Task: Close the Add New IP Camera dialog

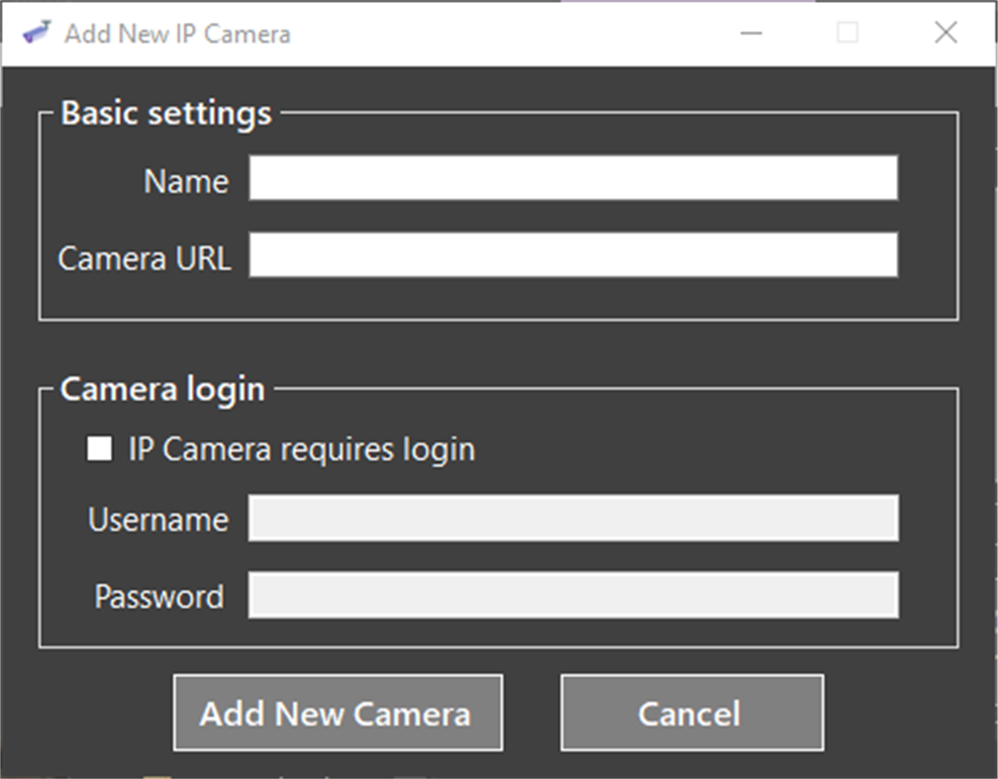Action: (945, 33)
